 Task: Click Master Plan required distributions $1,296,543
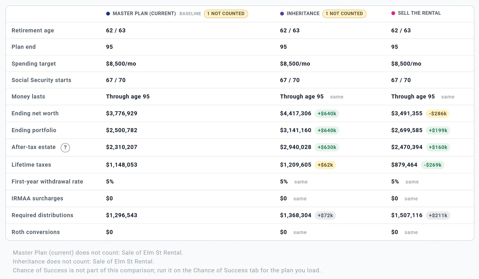122,215
